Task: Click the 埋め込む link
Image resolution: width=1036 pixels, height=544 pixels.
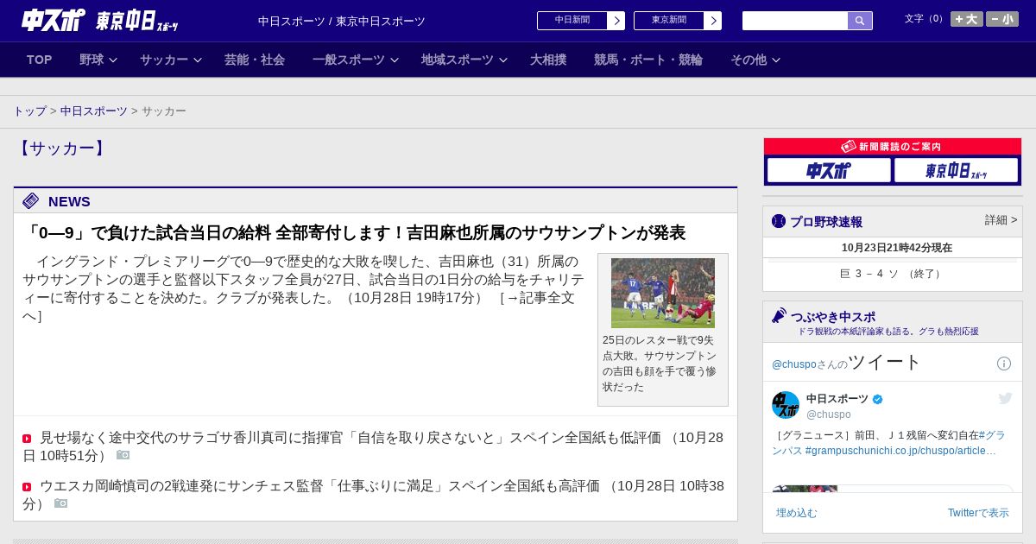Action: pyautogui.click(x=796, y=513)
